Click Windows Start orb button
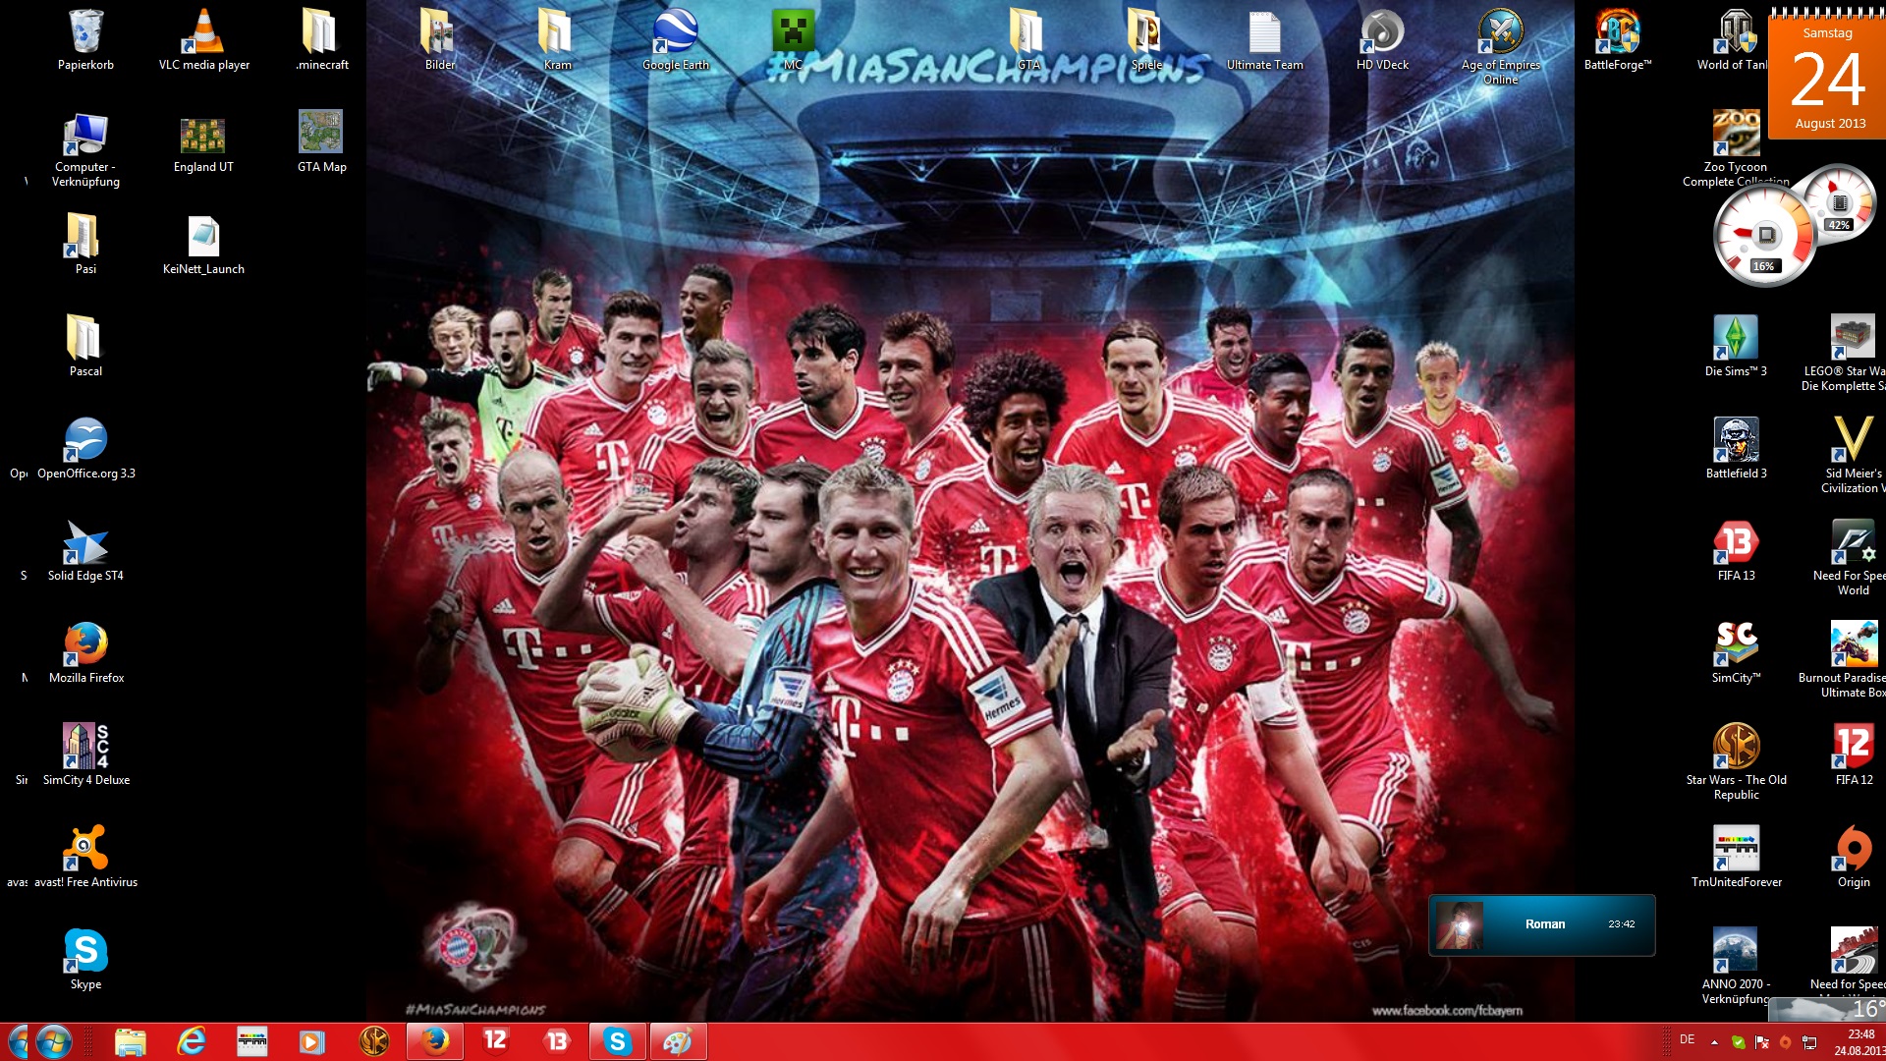Viewport: 1886px width, 1061px height. 53,1041
